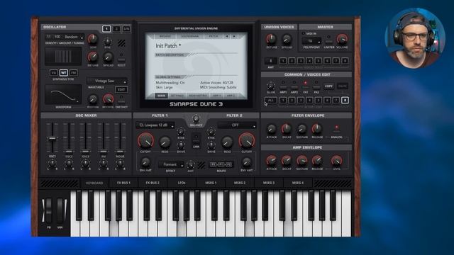Open the Soundbank tab in the display
Image resolution: width=454 pixels, height=255 pixels.
189,36
